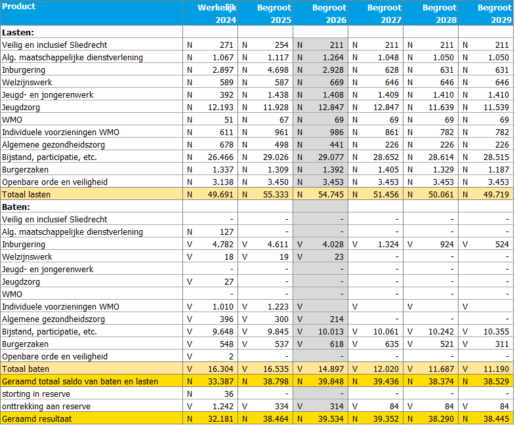Viewport: 515px width, 425px height.
Task: Select the Werkelijk 2024 column header
Action: [217, 14]
